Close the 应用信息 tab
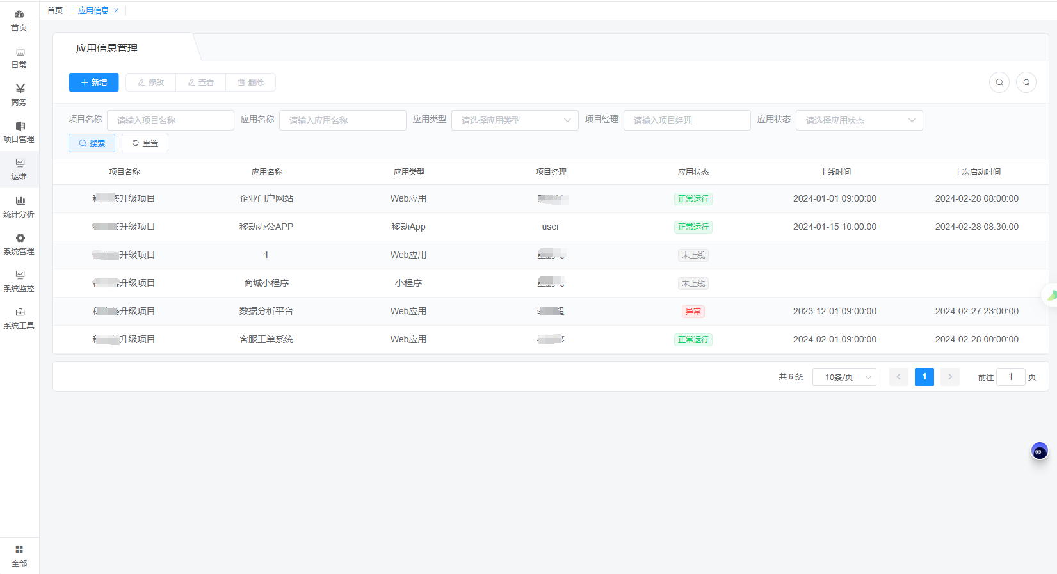The width and height of the screenshot is (1057, 574). pyautogui.click(x=116, y=11)
